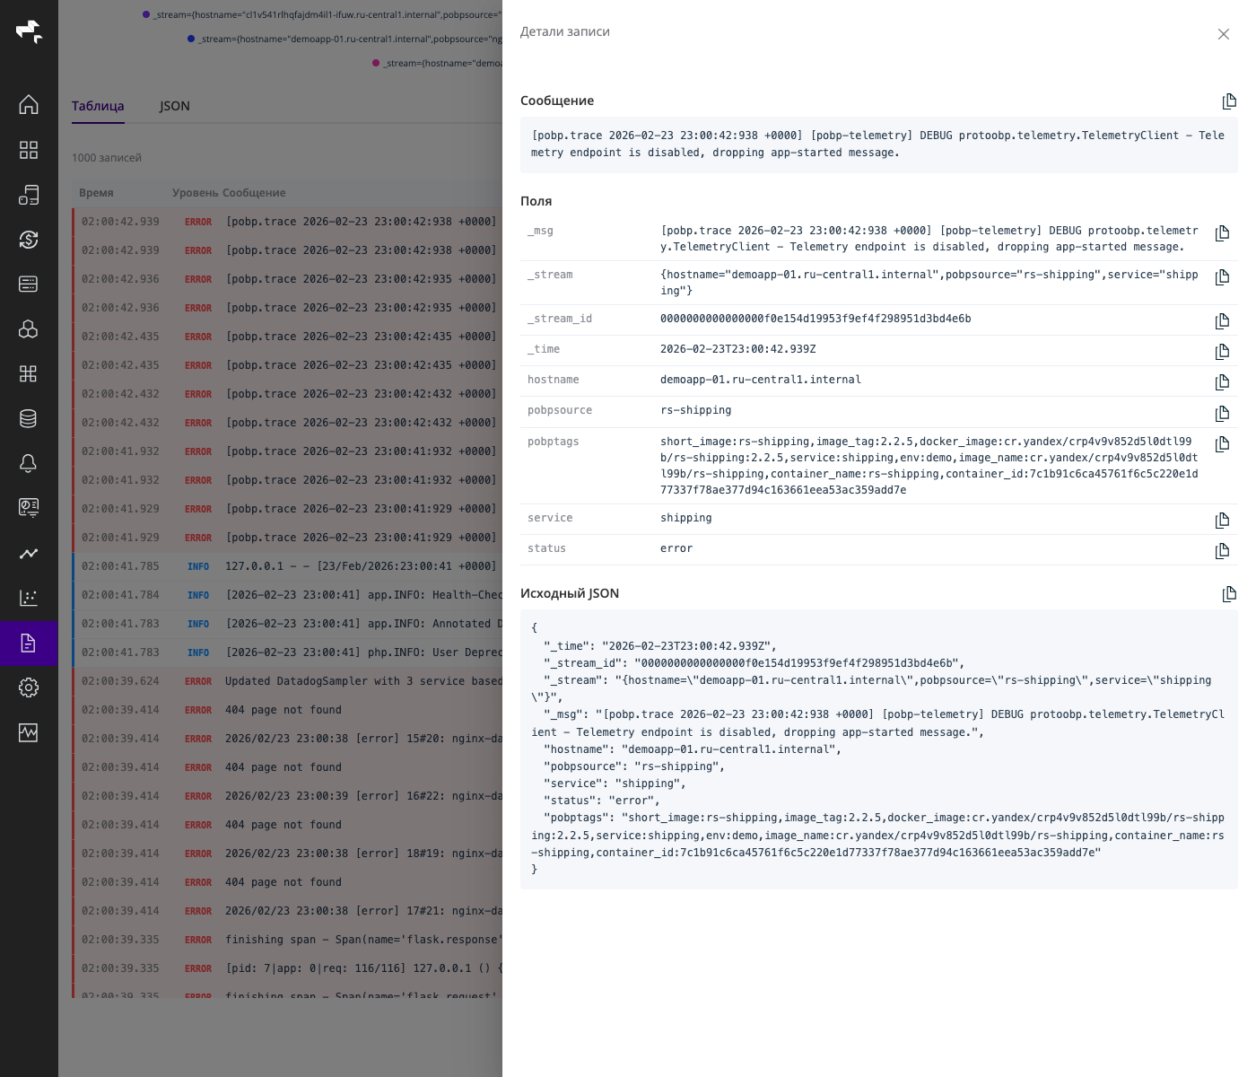Open the database icon in sidebar

click(x=29, y=418)
